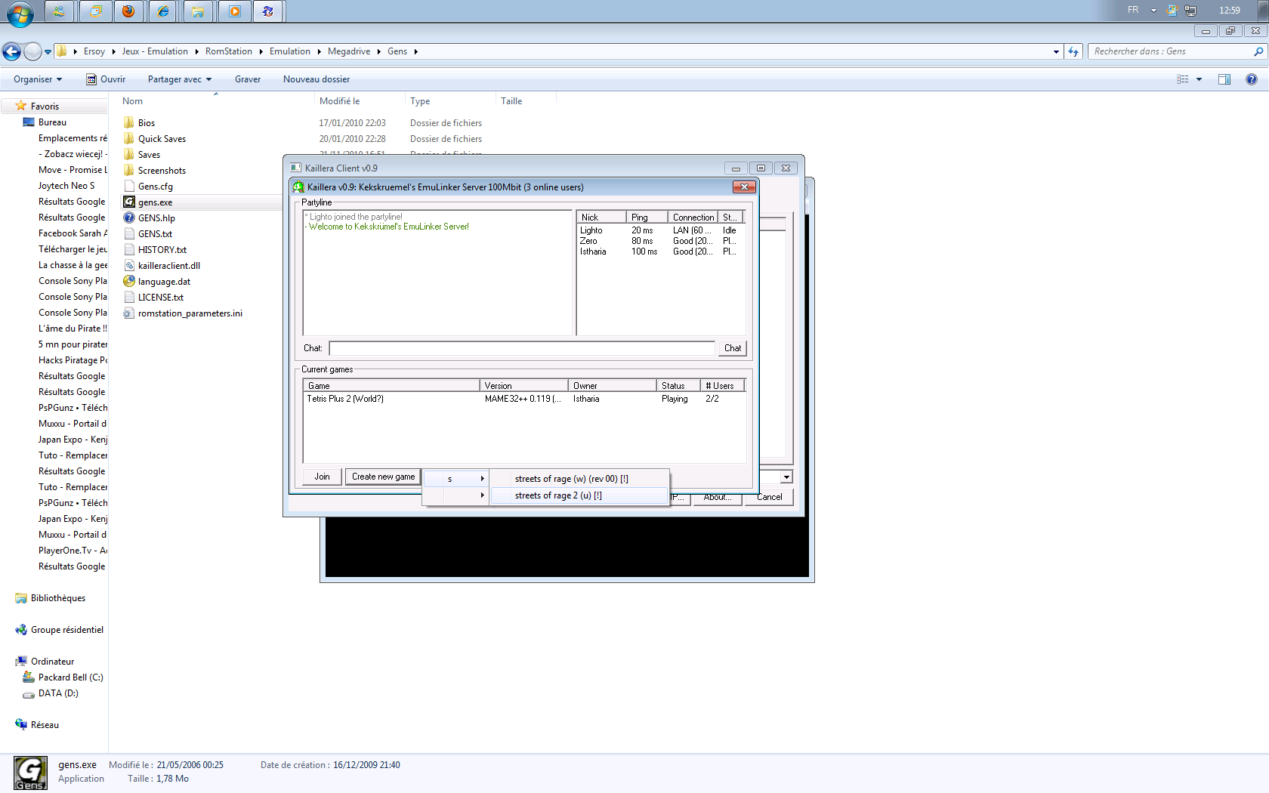
Task: Open Windows Explorer taskbar icon
Action: coord(198,11)
